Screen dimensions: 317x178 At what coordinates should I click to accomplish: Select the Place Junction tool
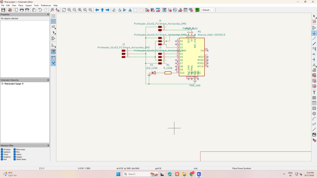[314, 60]
